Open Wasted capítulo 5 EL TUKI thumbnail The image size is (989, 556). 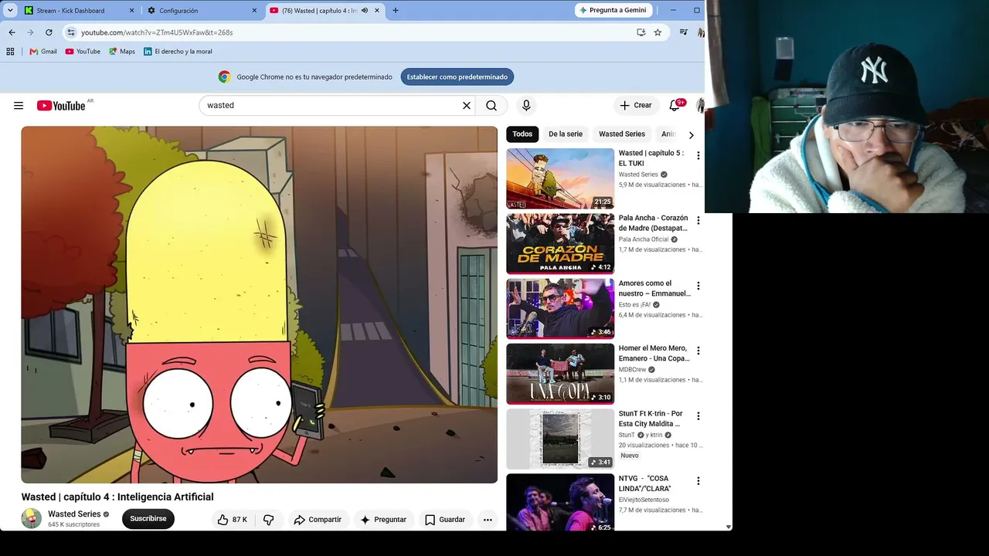pos(560,179)
